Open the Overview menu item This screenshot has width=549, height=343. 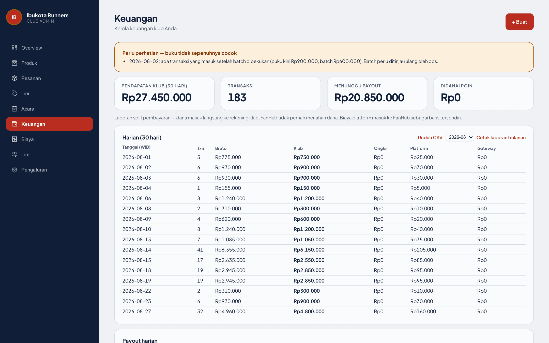[x=50, y=48]
